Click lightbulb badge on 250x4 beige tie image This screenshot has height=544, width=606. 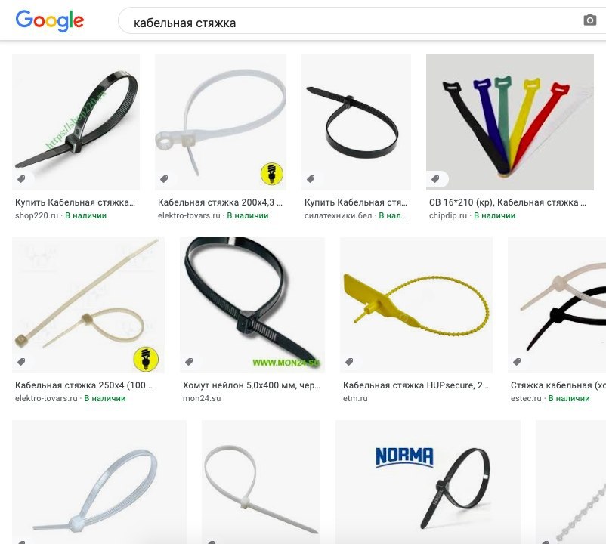pos(146,358)
